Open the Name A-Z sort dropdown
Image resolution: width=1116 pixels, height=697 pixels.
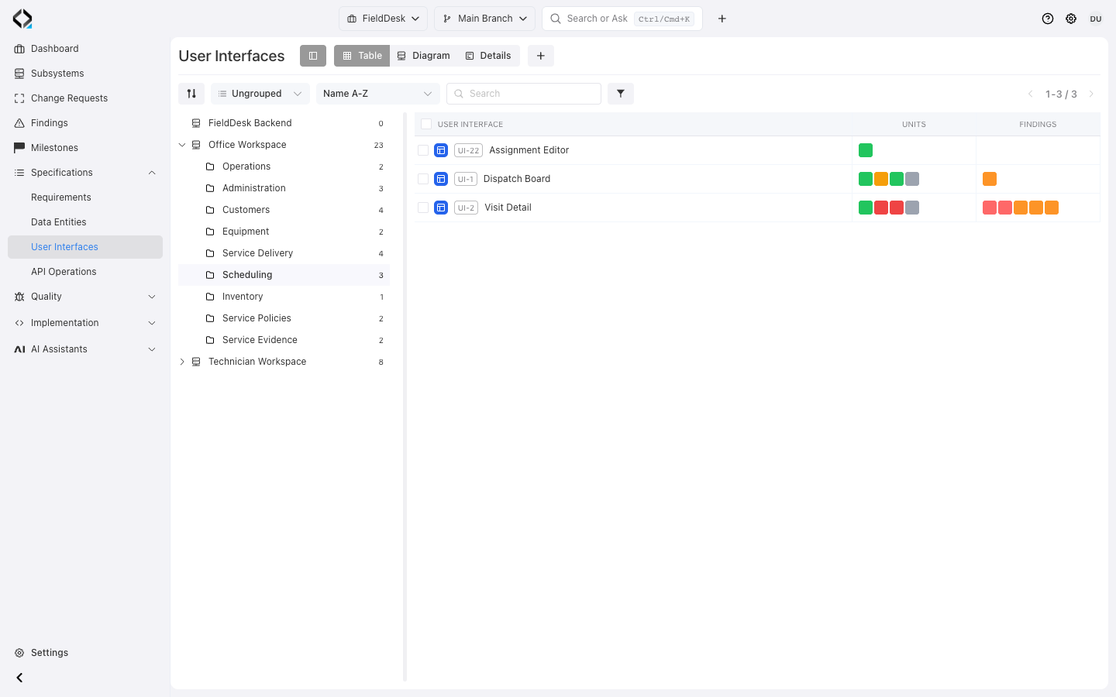click(x=378, y=94)
